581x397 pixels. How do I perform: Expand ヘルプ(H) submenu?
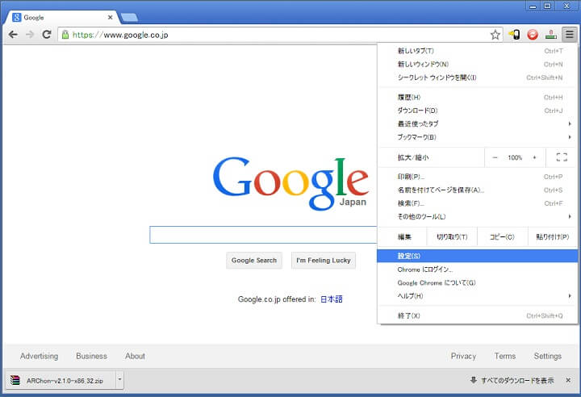pos(478,296)
